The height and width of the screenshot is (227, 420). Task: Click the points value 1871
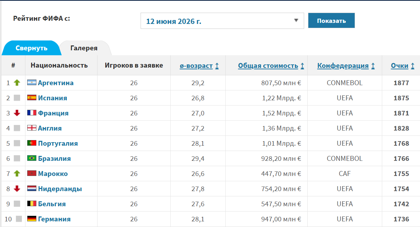401,113
